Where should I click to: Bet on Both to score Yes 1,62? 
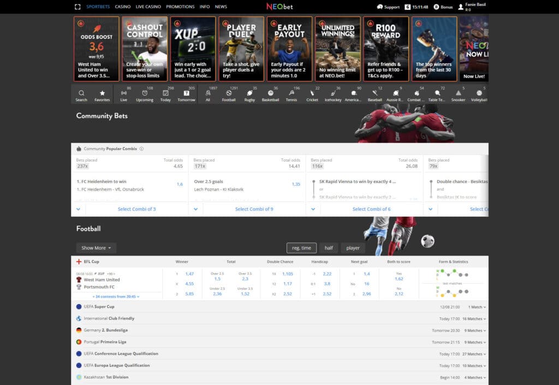[399, 279]
